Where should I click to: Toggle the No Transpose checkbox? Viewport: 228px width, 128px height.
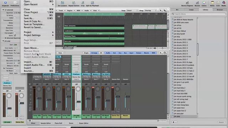[x=15, y=68]
